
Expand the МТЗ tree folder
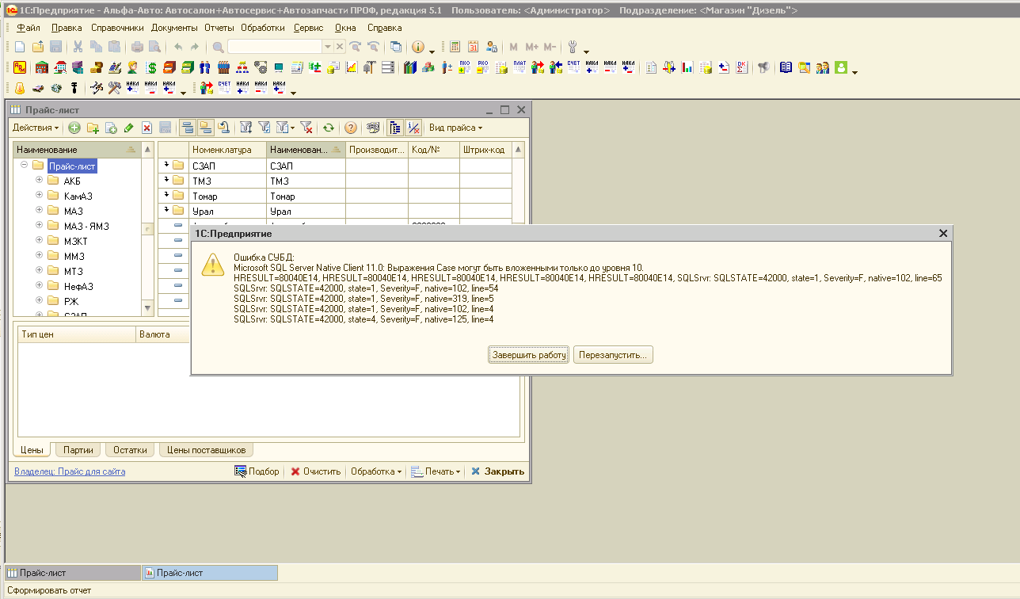coord(39,271)
